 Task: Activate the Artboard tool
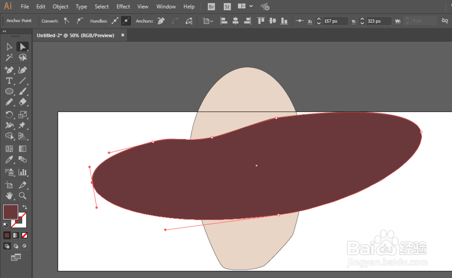[x=9, y=185]
